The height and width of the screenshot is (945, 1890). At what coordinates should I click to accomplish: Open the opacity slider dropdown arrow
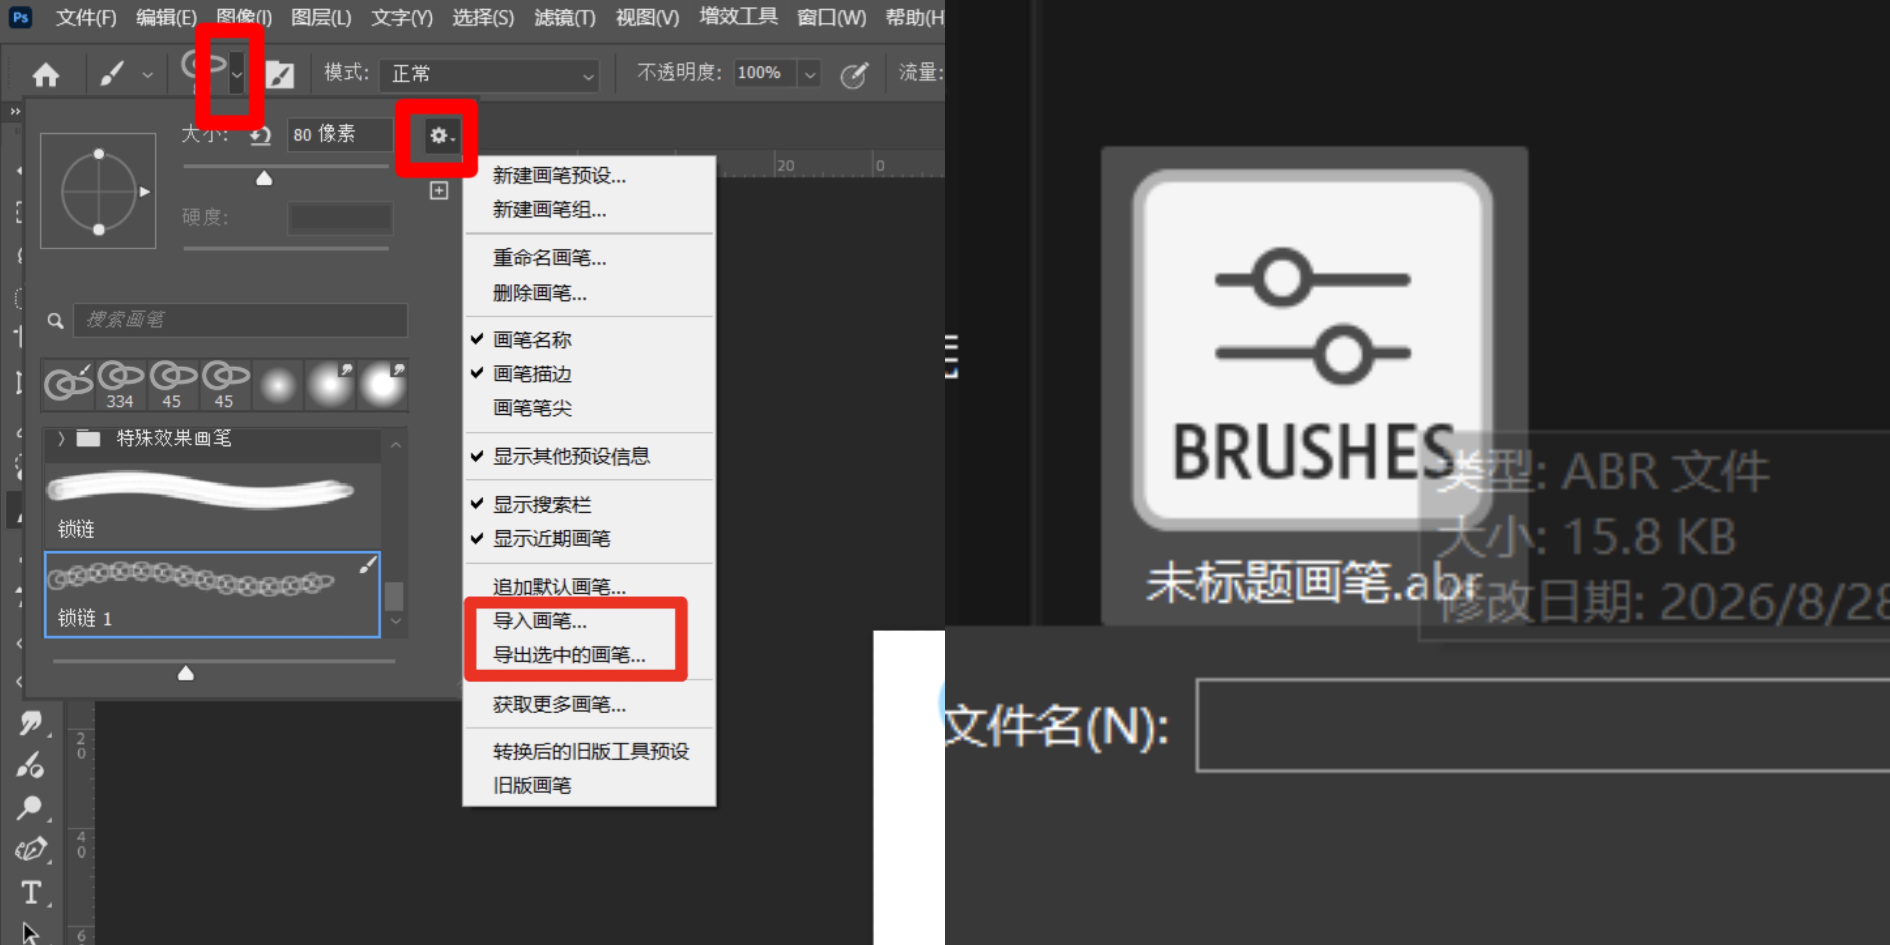pyautogui.click(x=809, y=74)
